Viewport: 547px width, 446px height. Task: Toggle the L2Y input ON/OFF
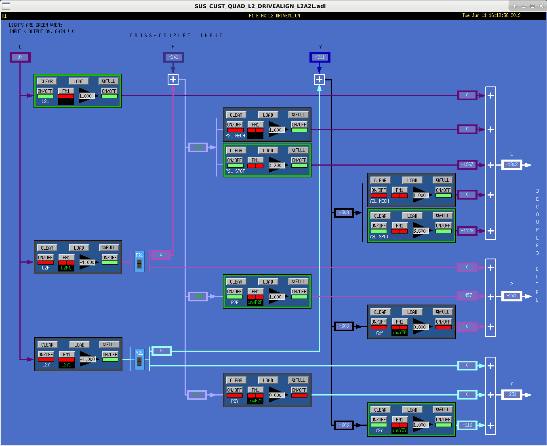click(x=46, y=355)
